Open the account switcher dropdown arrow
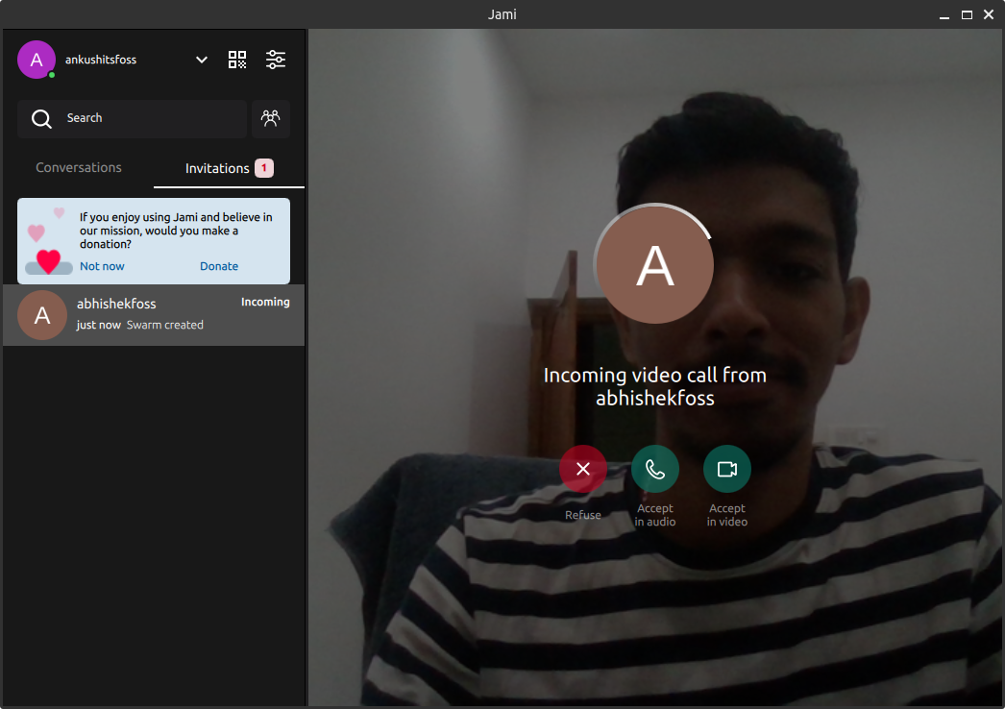1005x709 pixels. [201, 59]
